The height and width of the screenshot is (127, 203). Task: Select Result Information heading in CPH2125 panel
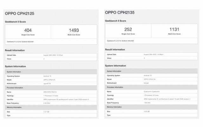[15, 50]
